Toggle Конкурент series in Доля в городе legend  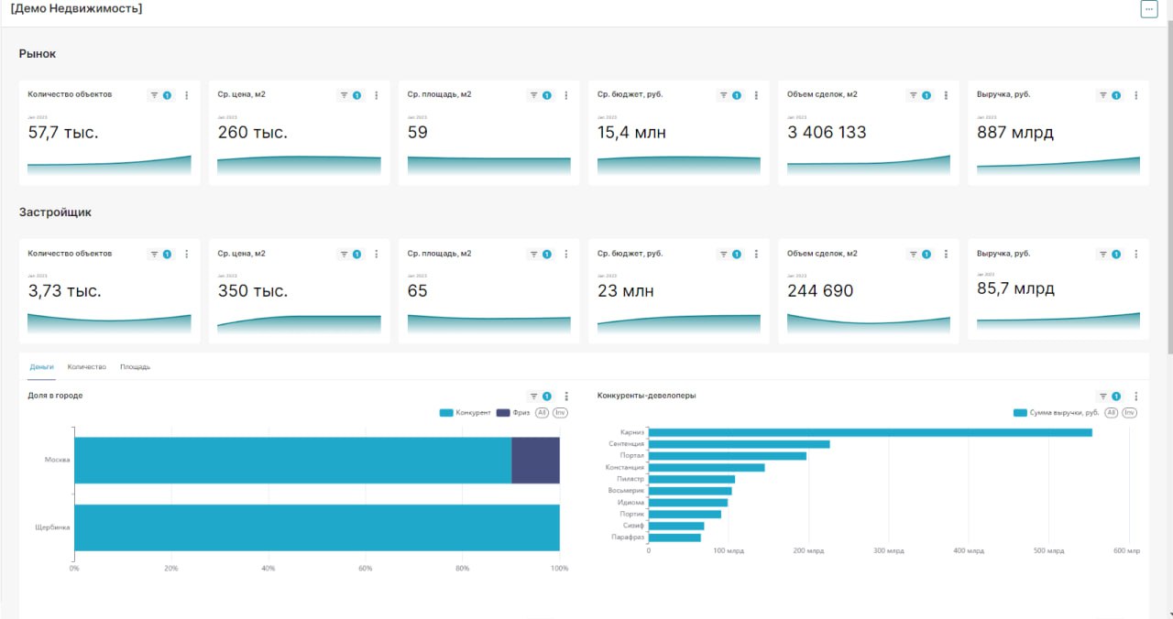[x=466, y=413]
